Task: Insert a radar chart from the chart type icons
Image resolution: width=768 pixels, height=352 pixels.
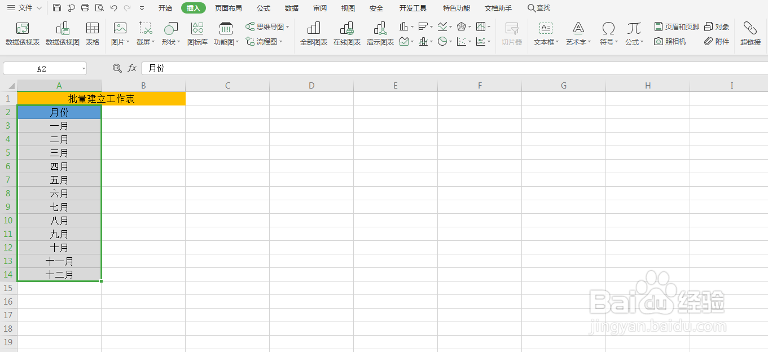Action: [x=462, y=27]
